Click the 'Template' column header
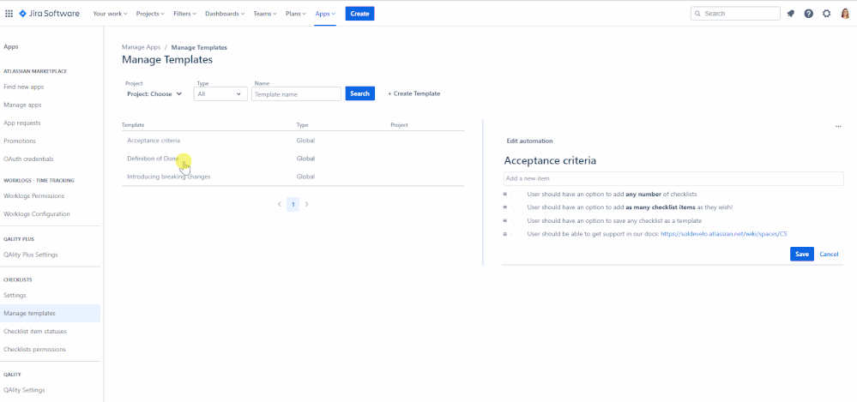Image resolution: width=857 pixels, height=402 pixels. pos(133,125)
